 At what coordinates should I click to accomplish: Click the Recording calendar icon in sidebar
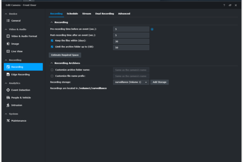8,67
